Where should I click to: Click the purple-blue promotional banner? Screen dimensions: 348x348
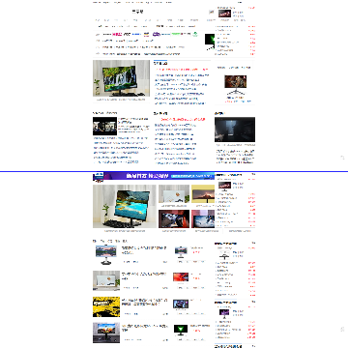point(154,176)
